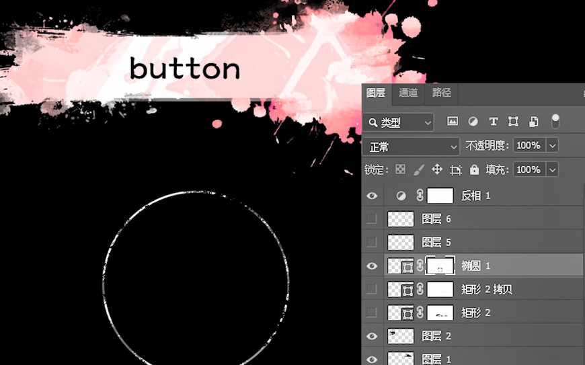Image resolution: width=585 pixels, height=365 pixels.
Task: Show the 矩形 2 layer
Action: click(x=372, y=313)
